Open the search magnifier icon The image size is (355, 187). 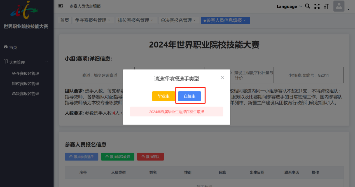pos(307,6)
